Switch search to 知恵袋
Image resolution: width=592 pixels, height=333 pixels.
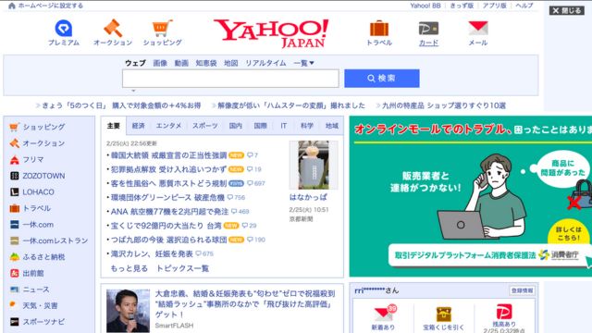(x=206, y=63)
